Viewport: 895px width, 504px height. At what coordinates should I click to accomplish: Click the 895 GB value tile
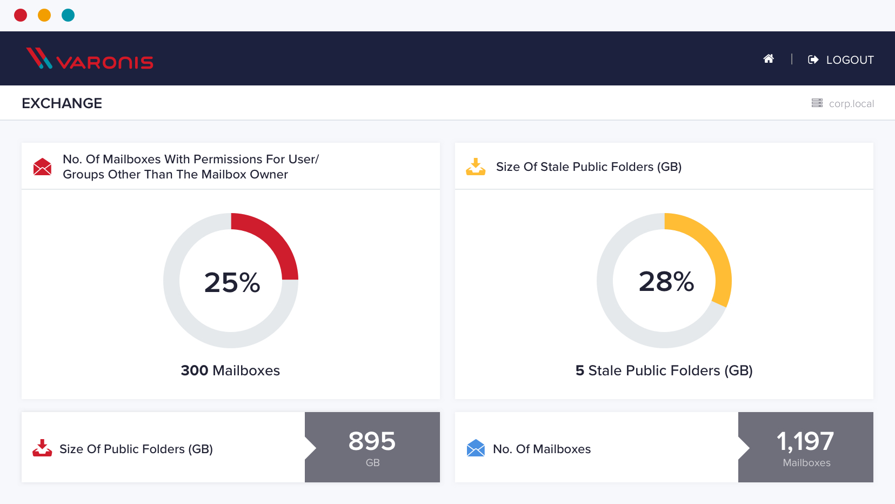[x=372, y=447]
